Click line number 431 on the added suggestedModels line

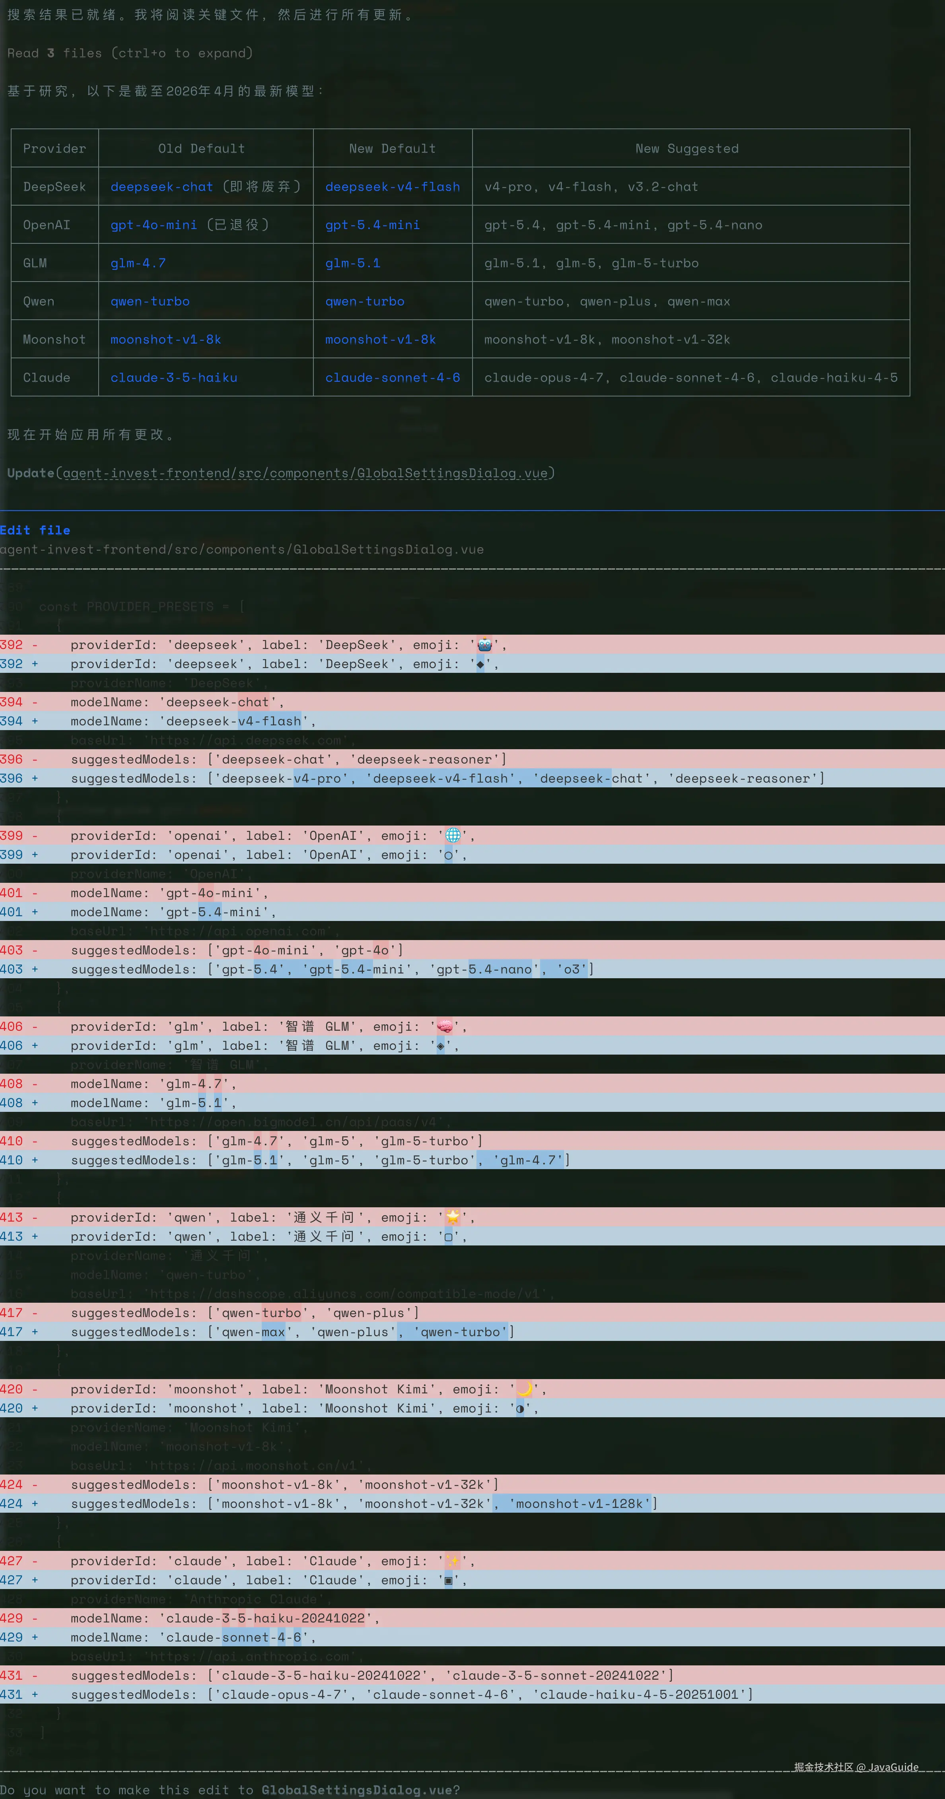click(11, 1694)
